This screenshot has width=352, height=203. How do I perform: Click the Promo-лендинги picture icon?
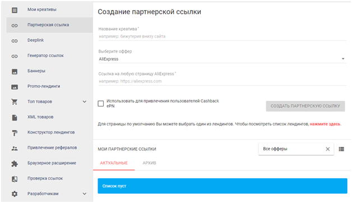pos(15,87)
